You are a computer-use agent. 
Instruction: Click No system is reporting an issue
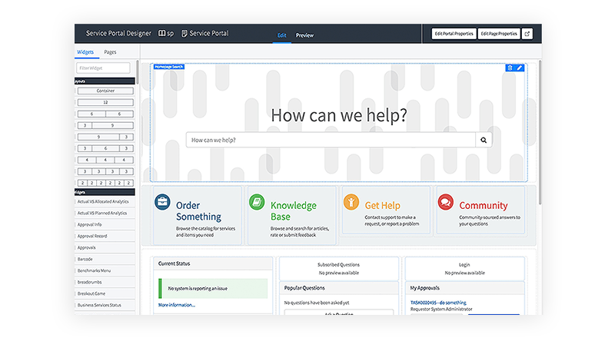point(198,288)
